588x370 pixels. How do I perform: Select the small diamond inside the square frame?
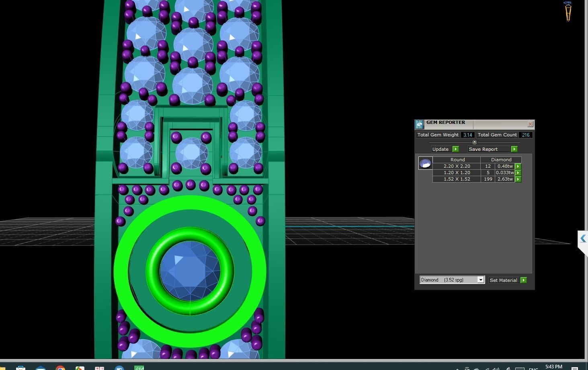coord(191,153)
